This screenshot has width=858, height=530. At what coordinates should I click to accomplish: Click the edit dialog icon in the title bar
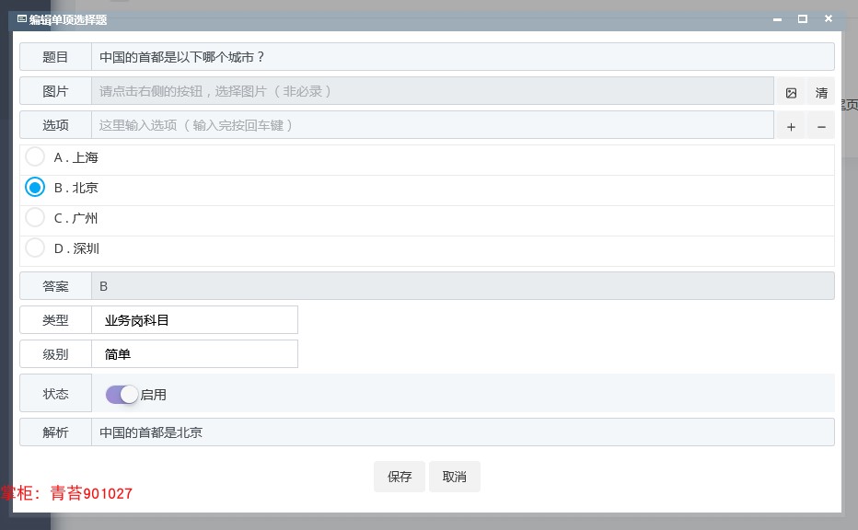coord(20,18)
